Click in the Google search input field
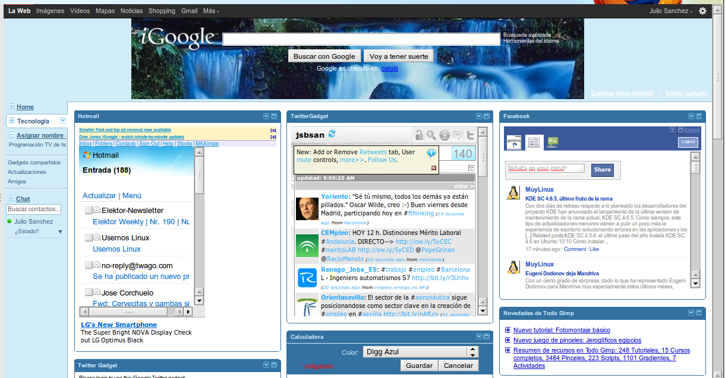 [361, 39]
